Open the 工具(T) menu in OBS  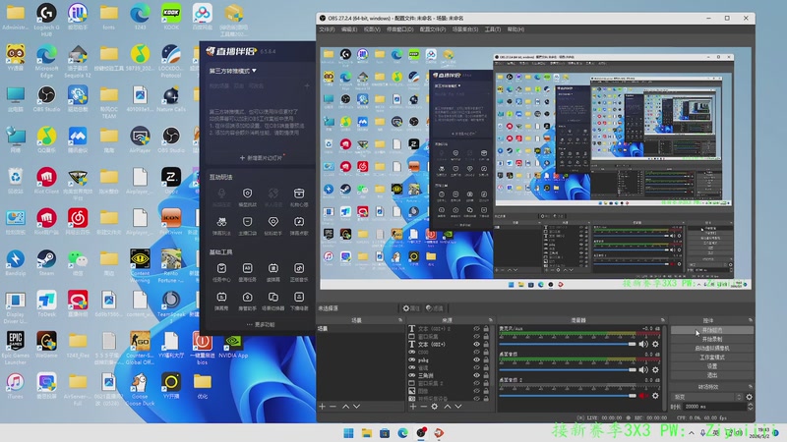pos(493,29)
